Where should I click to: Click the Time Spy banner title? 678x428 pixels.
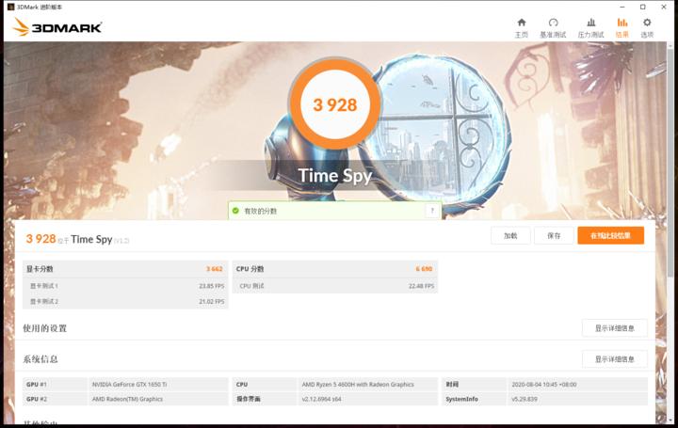point(334,175)
